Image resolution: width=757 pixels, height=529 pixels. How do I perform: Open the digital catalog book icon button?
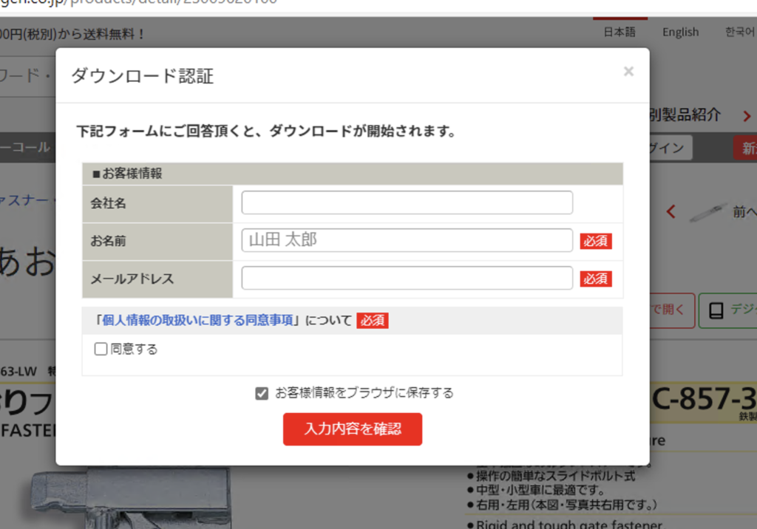(728, 310)
